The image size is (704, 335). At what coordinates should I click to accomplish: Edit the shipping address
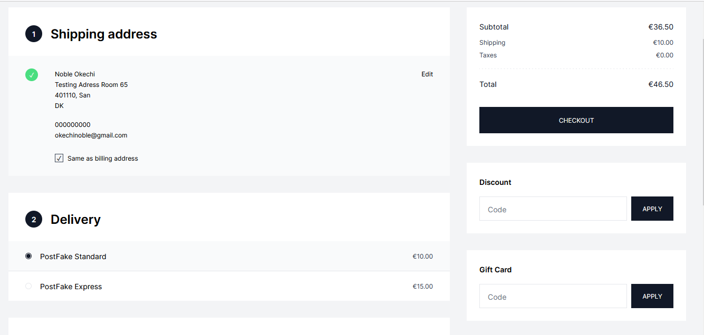[427, 74]
